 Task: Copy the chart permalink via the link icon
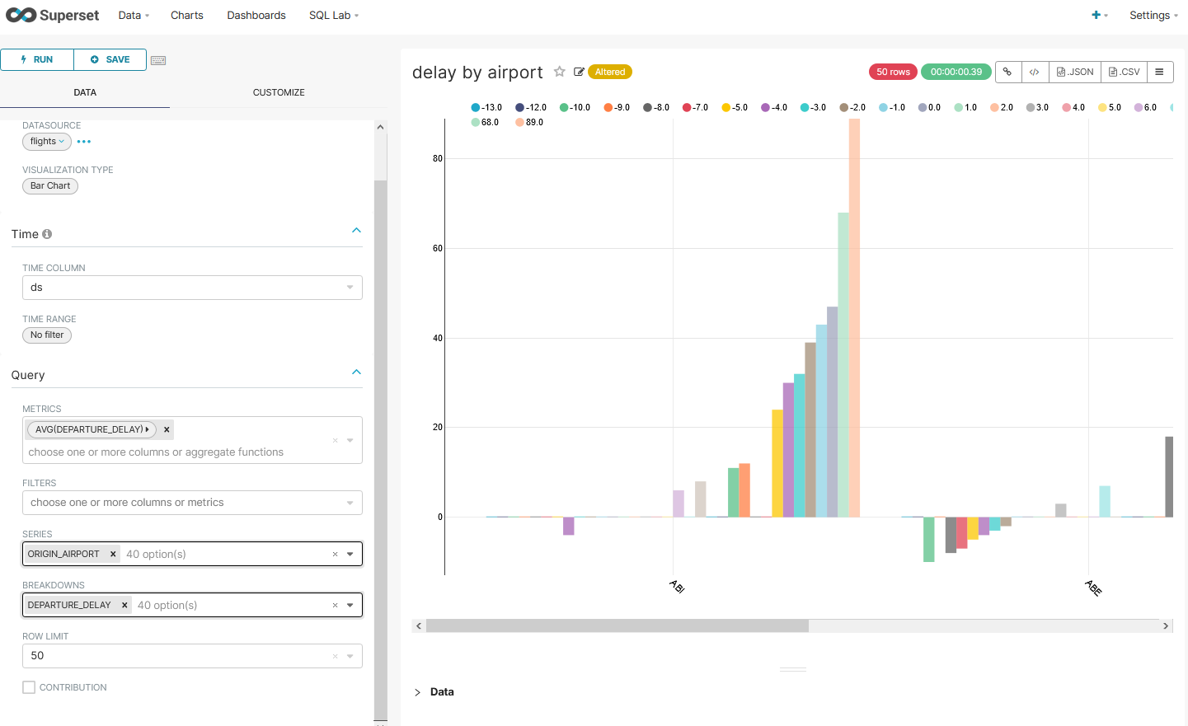[1007, 72]
